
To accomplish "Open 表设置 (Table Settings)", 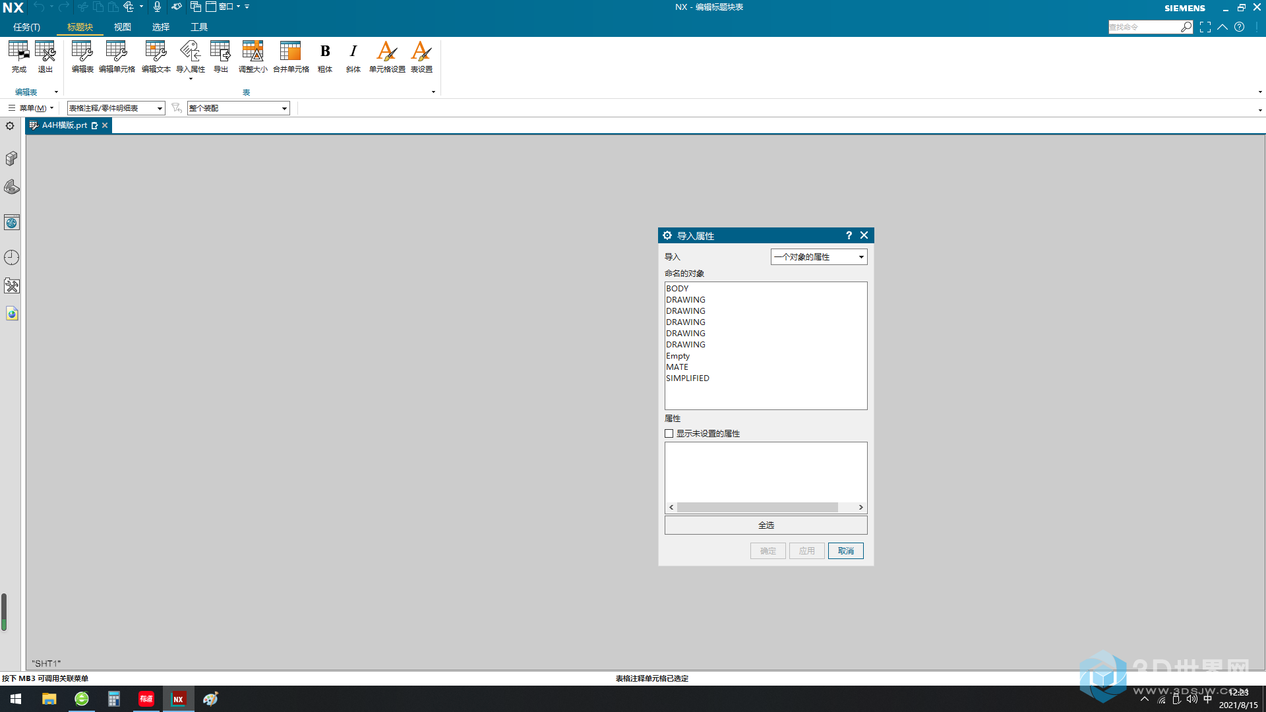I will pyautogui.click(x=421, y=57).
